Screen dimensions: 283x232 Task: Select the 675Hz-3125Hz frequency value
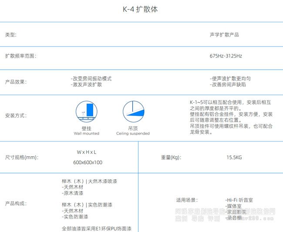click(x=226, y=56)
